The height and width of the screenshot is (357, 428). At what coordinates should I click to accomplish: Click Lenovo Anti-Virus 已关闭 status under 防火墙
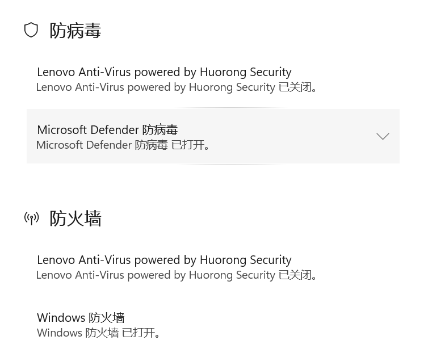[x=177, y=275]
